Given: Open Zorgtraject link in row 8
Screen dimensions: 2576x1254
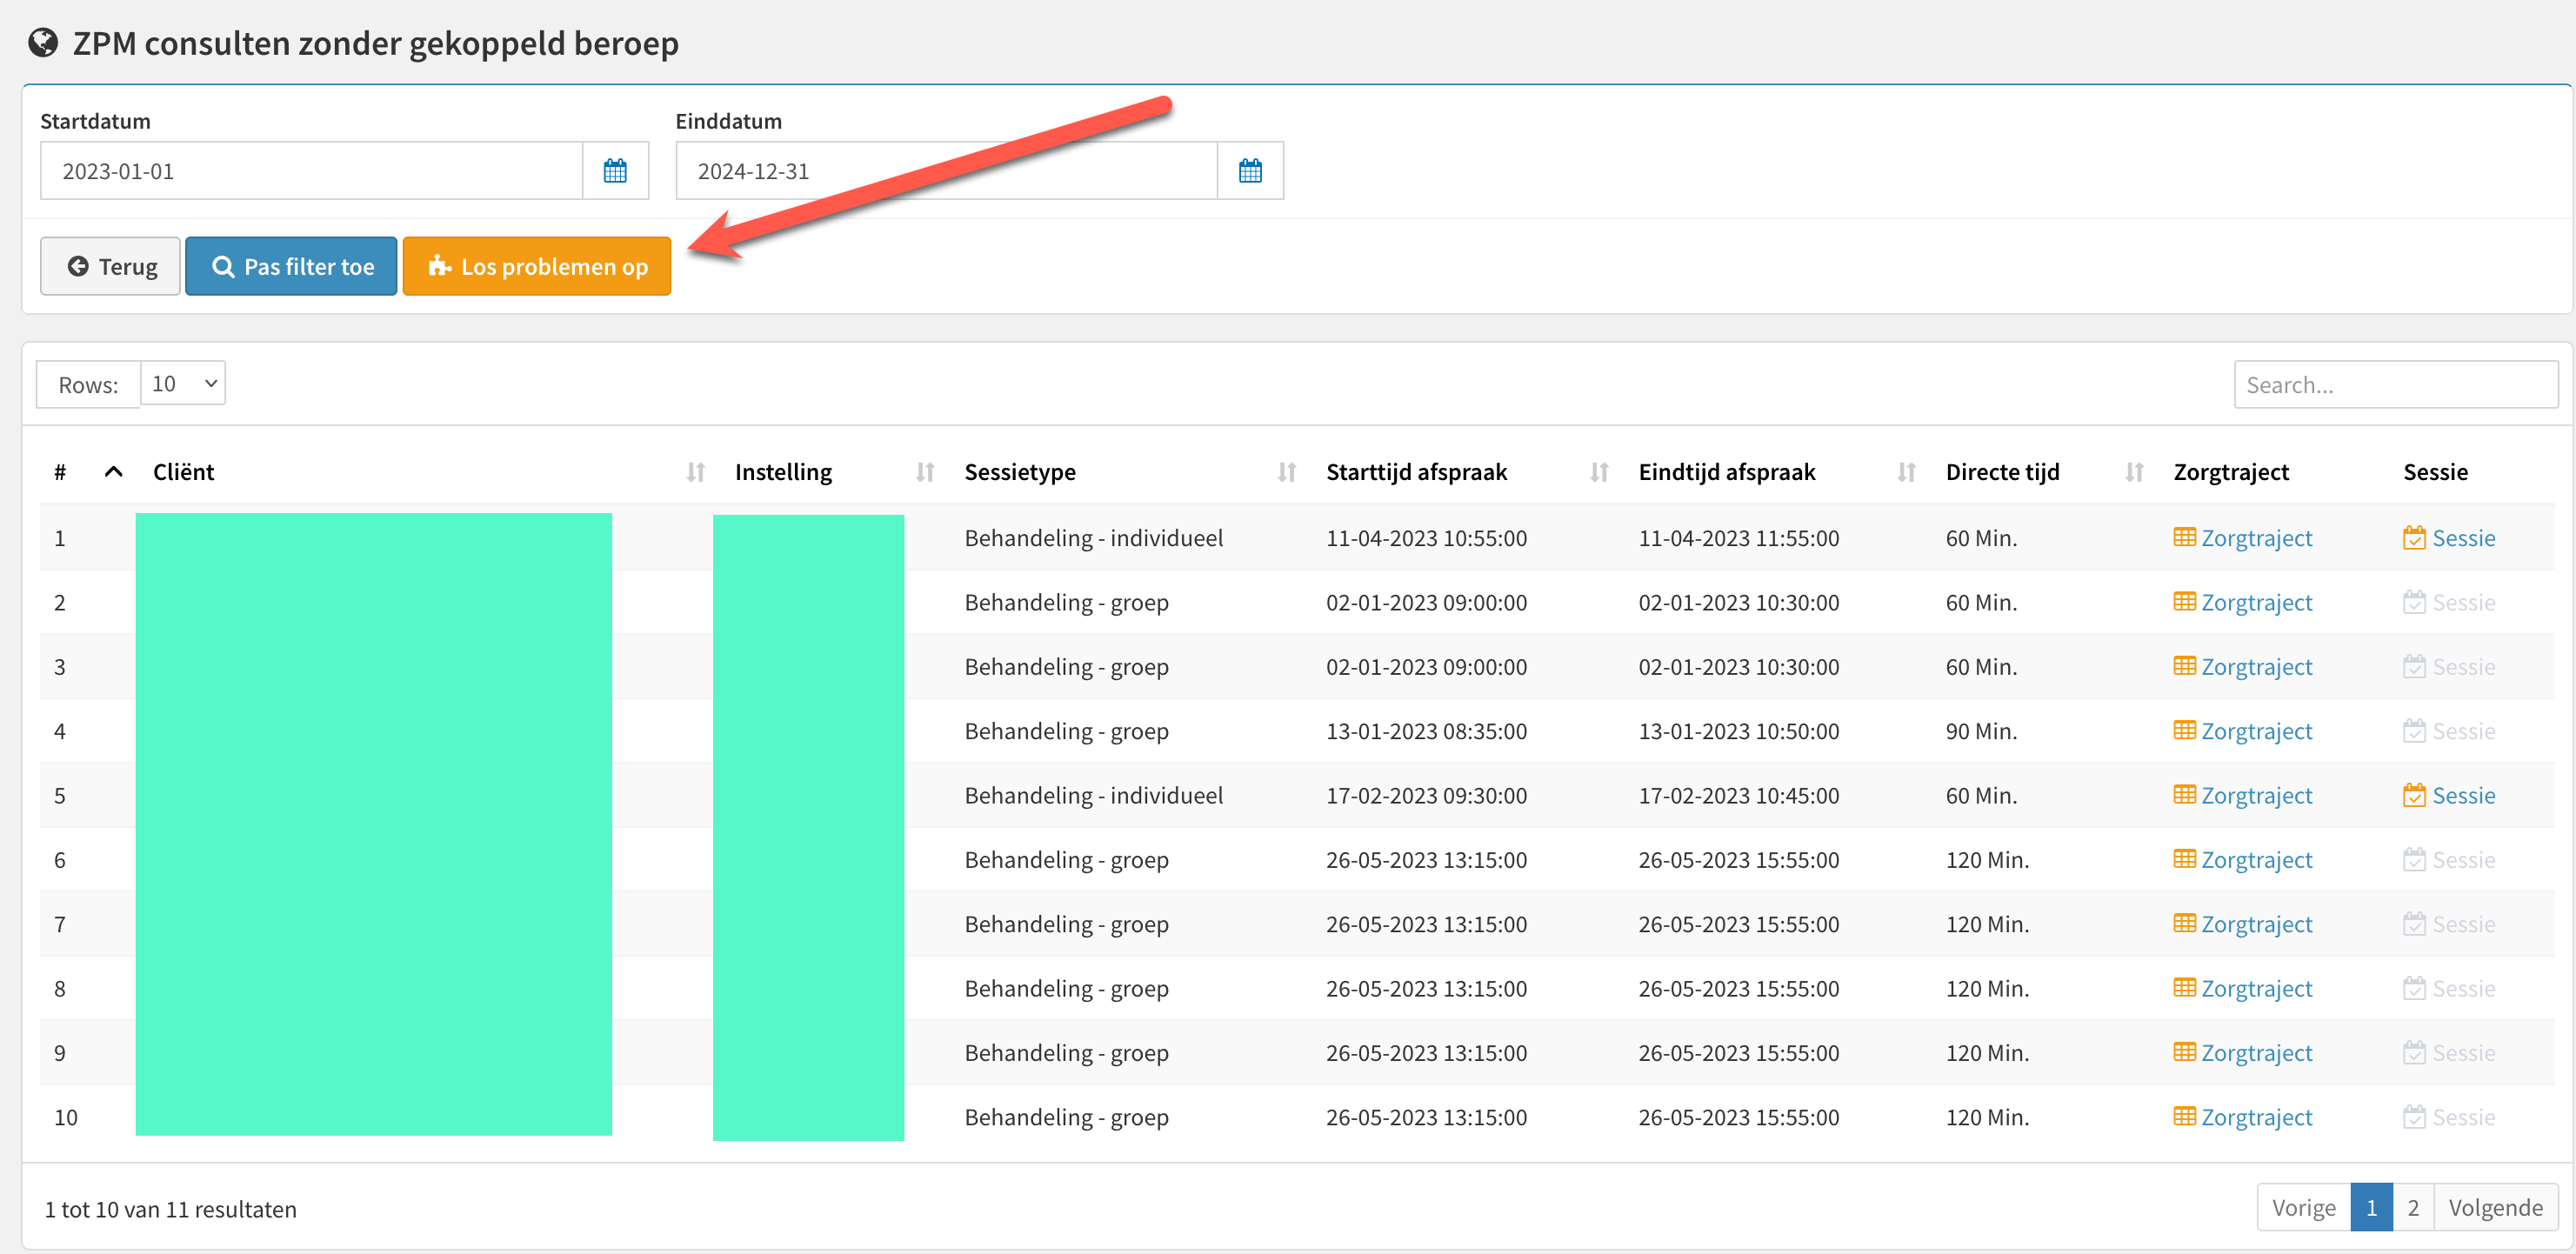Looking at the screenshot, I should [x=2256, y=988].
